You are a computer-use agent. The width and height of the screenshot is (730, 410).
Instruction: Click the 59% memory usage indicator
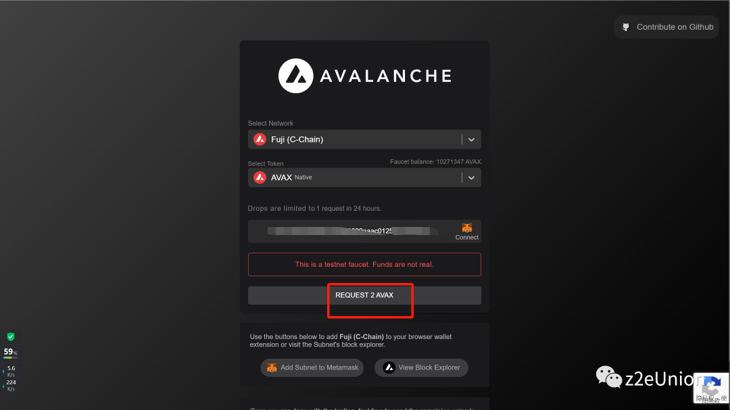[10, 353]
